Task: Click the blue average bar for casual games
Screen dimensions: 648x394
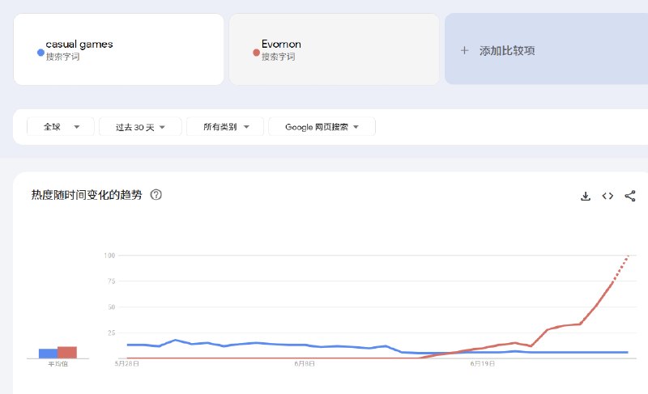Action: 48,354
